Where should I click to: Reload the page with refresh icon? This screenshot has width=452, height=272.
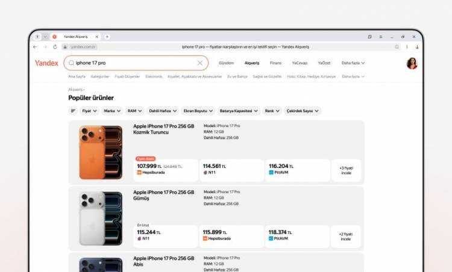click(x=55, y=46)
